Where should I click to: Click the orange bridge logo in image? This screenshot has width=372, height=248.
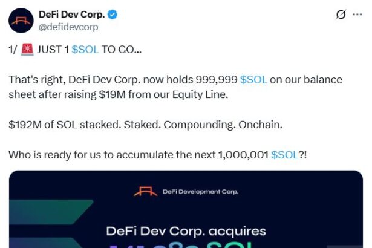click(145, 192)
